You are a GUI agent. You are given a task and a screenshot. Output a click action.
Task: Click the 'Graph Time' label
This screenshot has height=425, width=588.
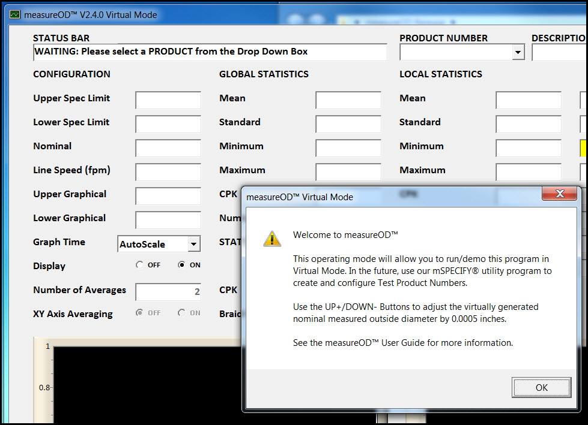pyautogui.click(x=59, y=242)
